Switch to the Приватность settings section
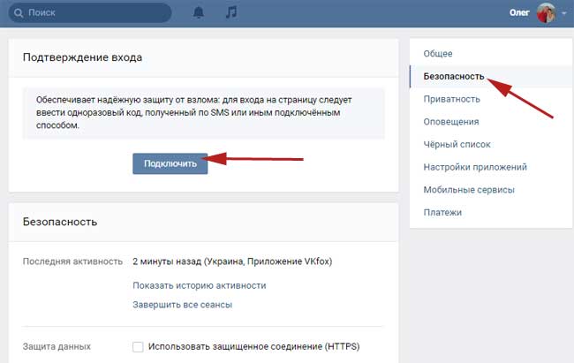The width and height of the screenshot is (574, 363). click(451, 99)
